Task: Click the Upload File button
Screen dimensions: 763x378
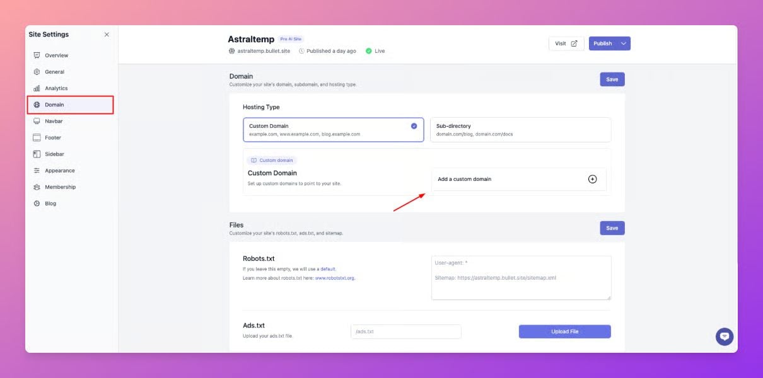Action: [565, 331]
